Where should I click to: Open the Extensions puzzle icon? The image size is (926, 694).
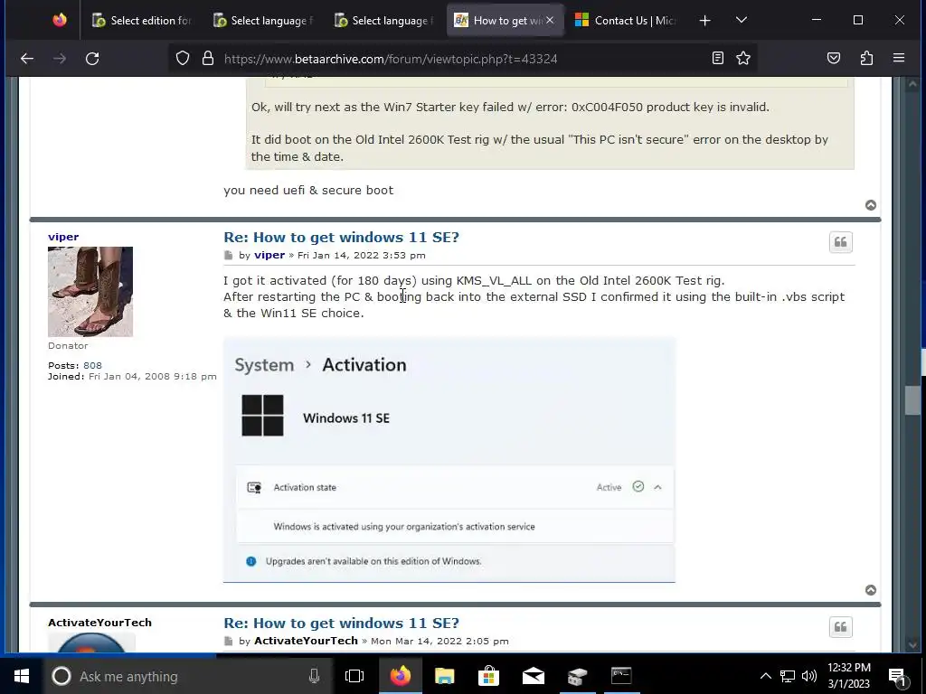point(866,58)
